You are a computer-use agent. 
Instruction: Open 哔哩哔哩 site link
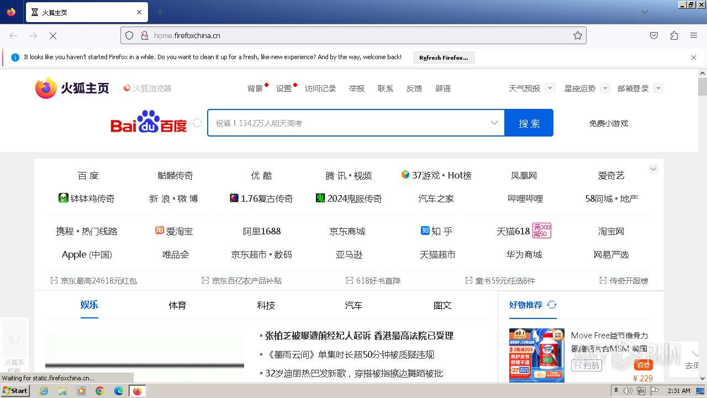coord(525,198)
